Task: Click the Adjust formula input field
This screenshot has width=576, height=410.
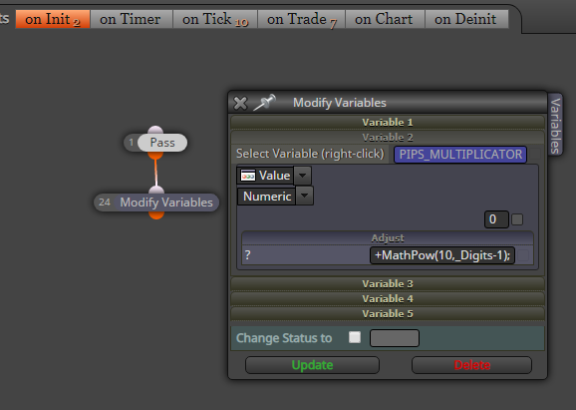Action: coord(442,255)
